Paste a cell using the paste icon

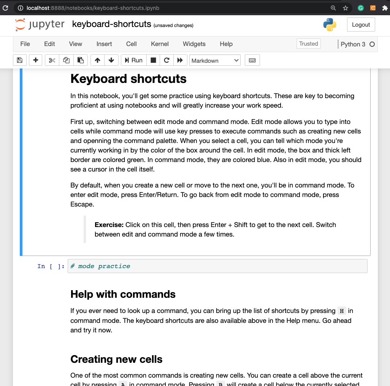click(81, 60)
